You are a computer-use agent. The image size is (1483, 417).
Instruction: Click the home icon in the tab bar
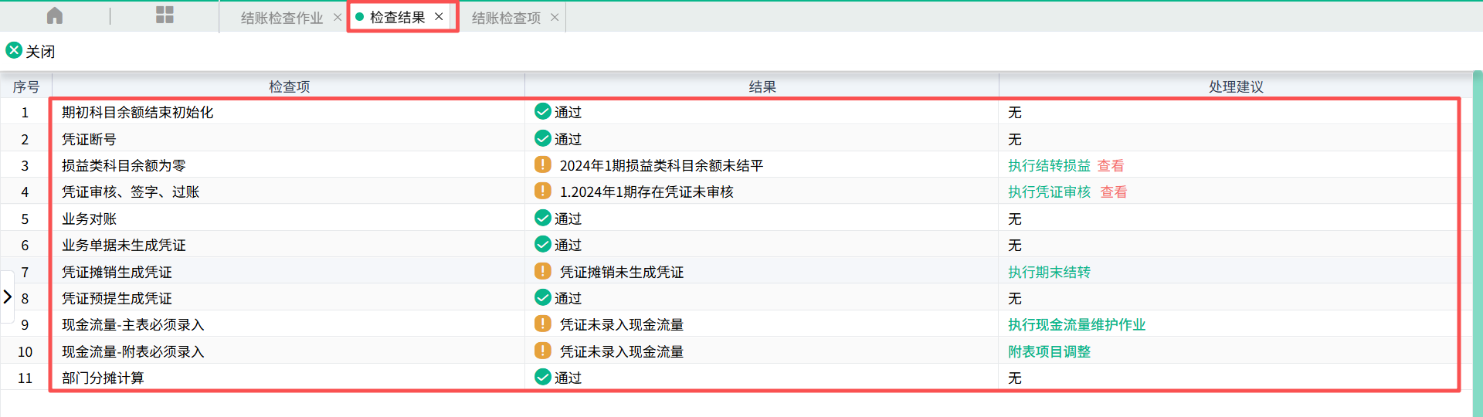[x=55, y=16]
